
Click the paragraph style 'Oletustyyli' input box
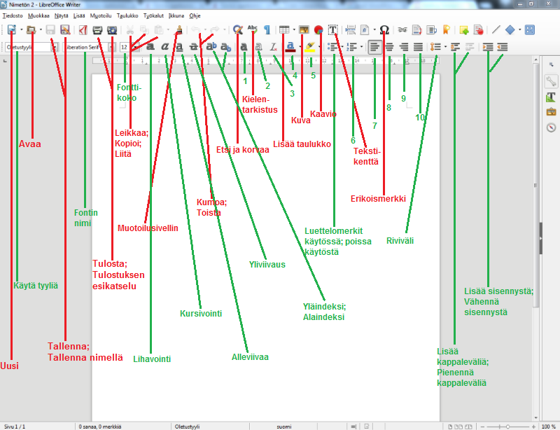pyautogui.click(x=27, y=47)
